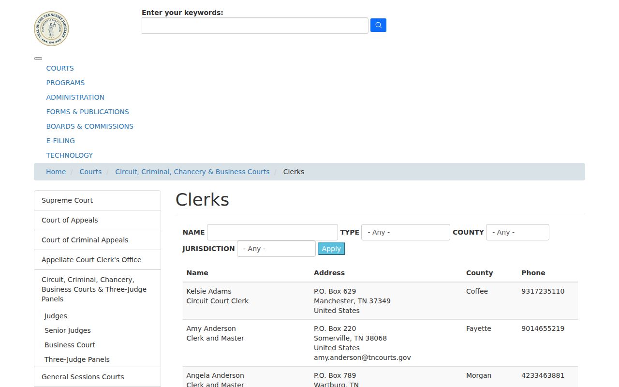Click phone number 9317235110

(x=543, y=291)
